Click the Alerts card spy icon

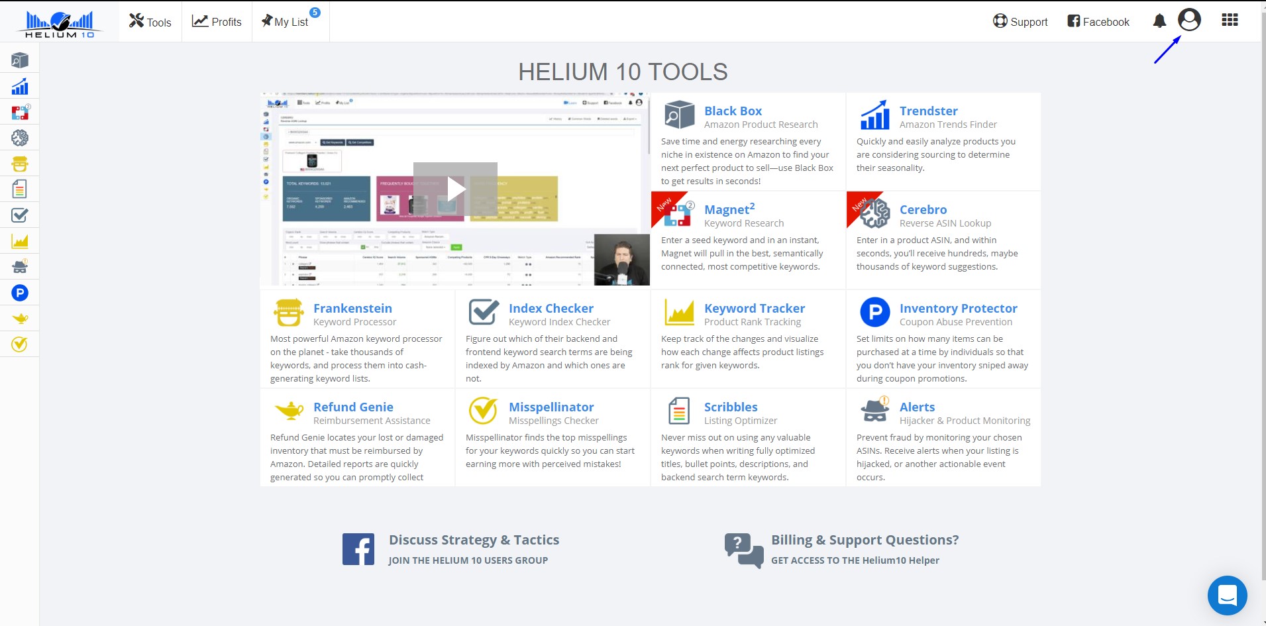coord(874,411)
